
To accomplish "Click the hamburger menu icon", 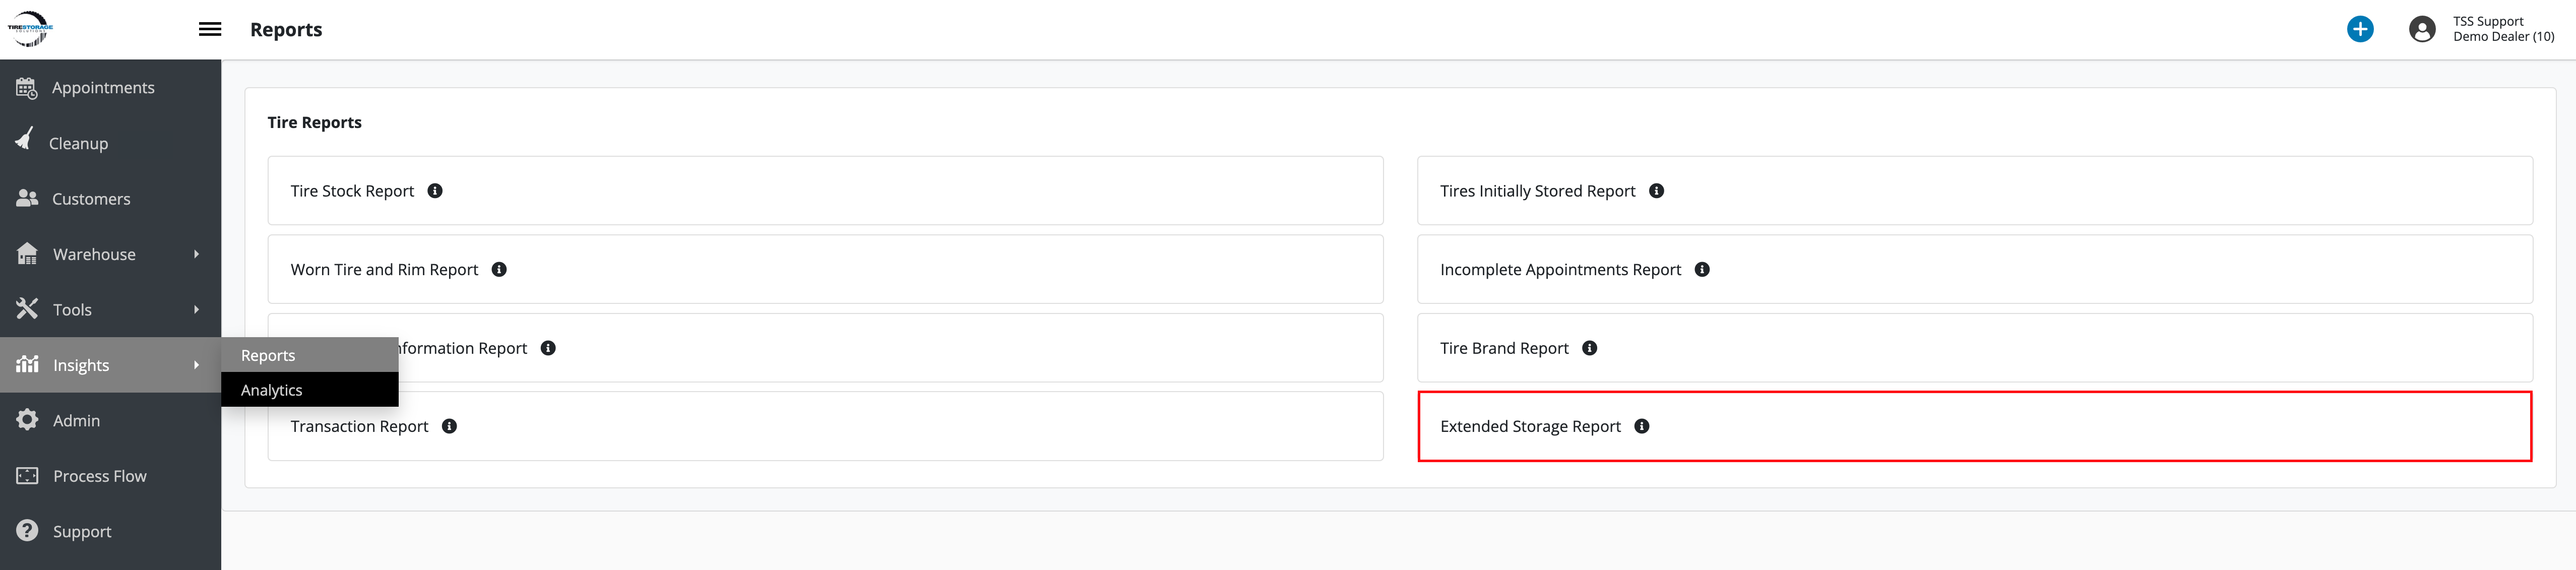I will point(210,29).
